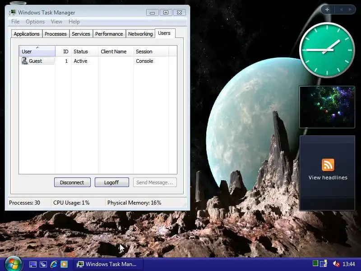Click the slideshow picture gadget thumbnail
Image resolution: width=361 pixels, height=271 pixels.
pyautogui.click(x=327, y=107)
